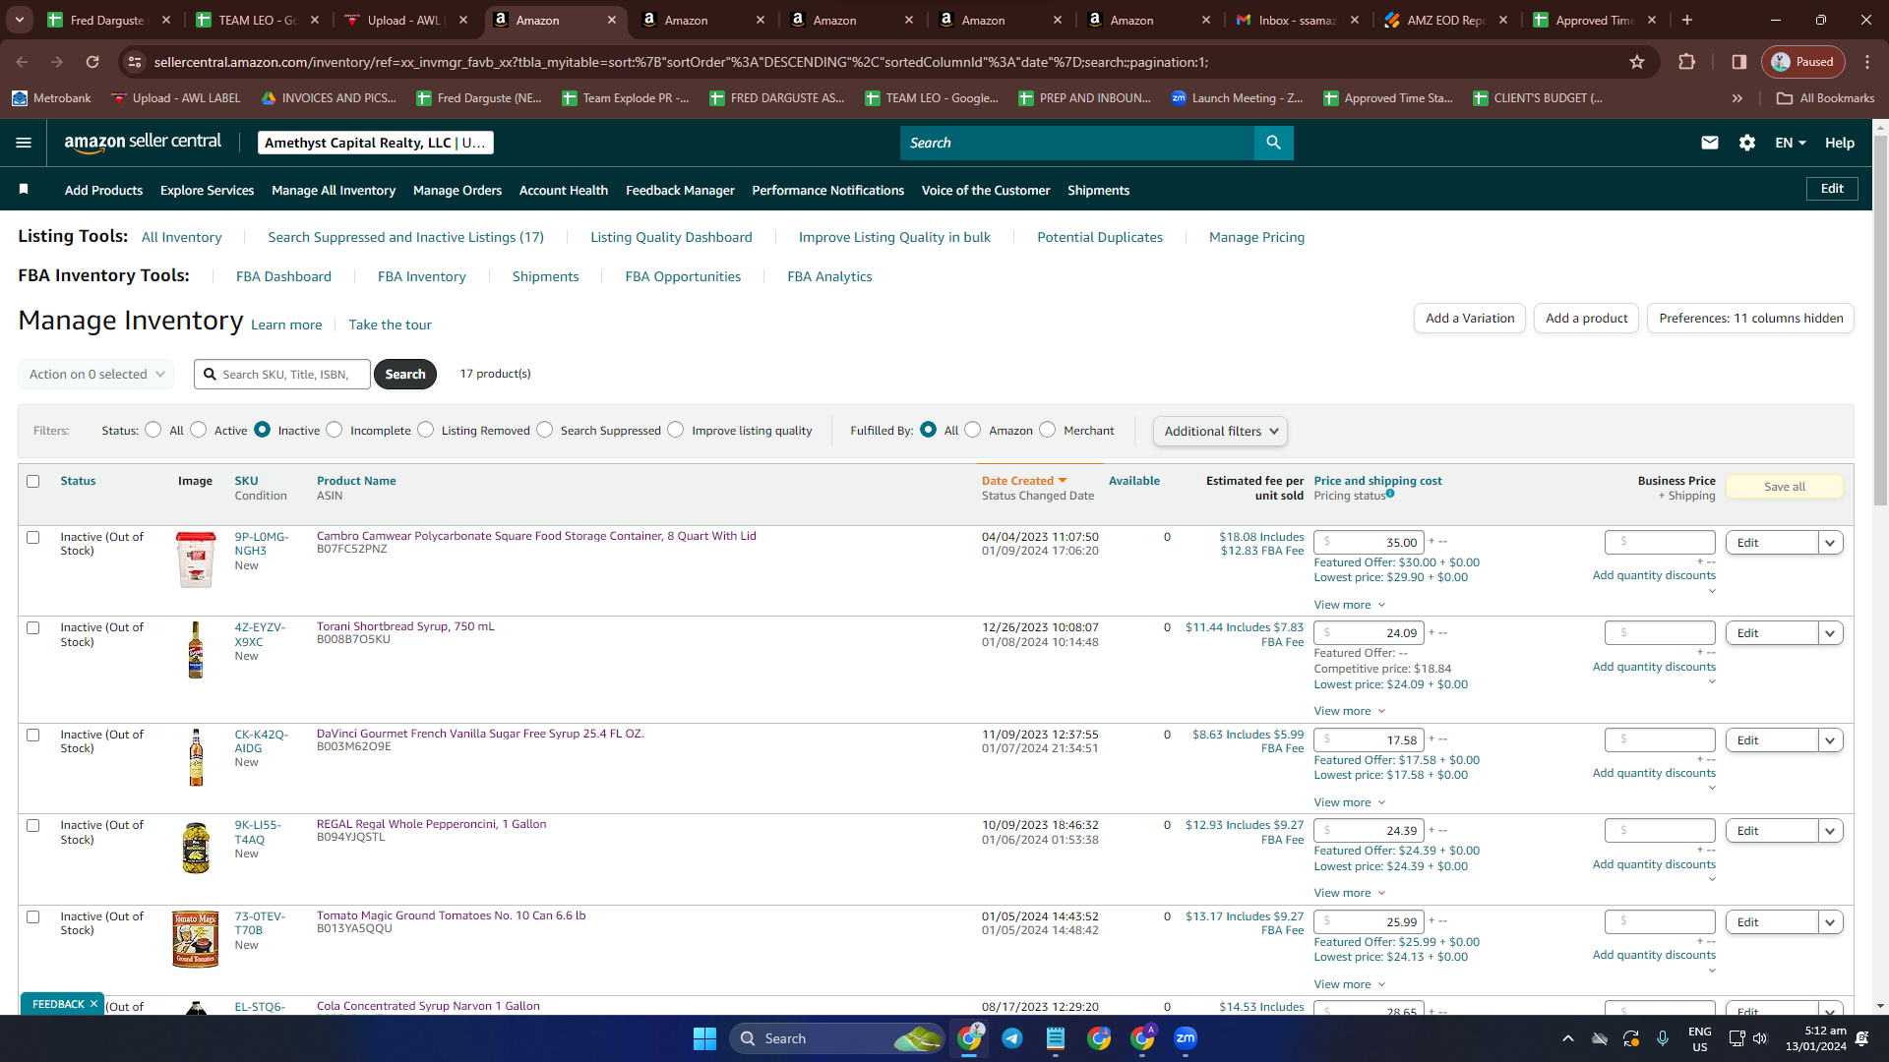The height and width of the screenshot is (1062, 1889).
Task: Choose the Incomplete status radio button
Action: [x=335, y=430]
